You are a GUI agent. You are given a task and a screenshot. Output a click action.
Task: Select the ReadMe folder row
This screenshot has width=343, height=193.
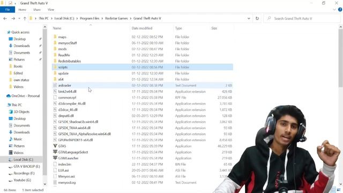coord(143,55)
